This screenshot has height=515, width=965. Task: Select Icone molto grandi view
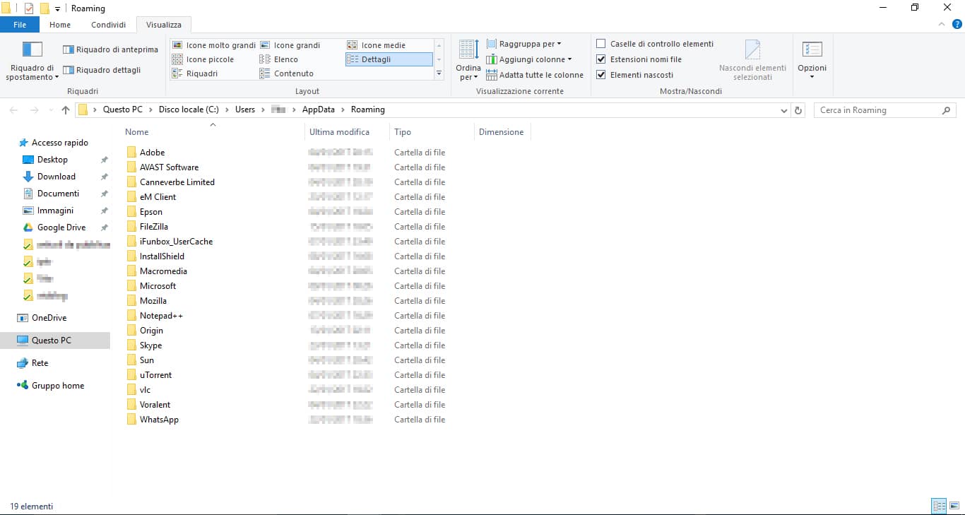pyautogui.click(x=214, y=45)
